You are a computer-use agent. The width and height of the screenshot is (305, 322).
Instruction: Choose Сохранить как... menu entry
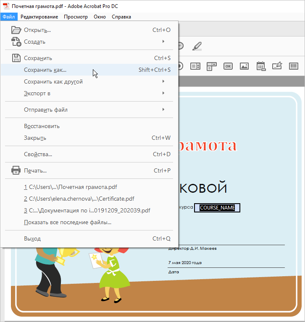point(89,70)
